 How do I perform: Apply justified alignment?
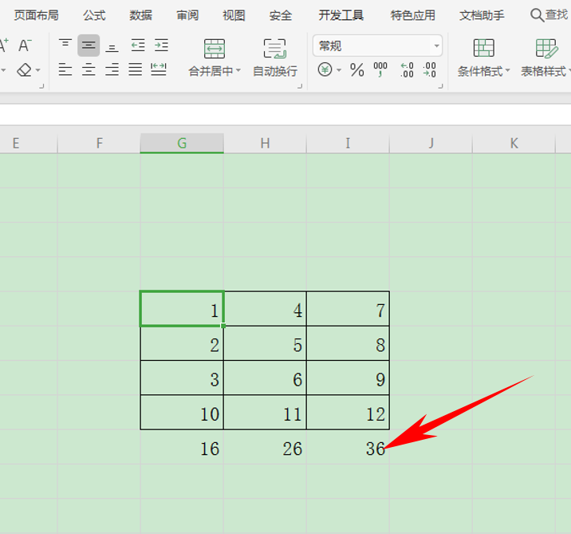pyautogui.click(x=135, y=69)
